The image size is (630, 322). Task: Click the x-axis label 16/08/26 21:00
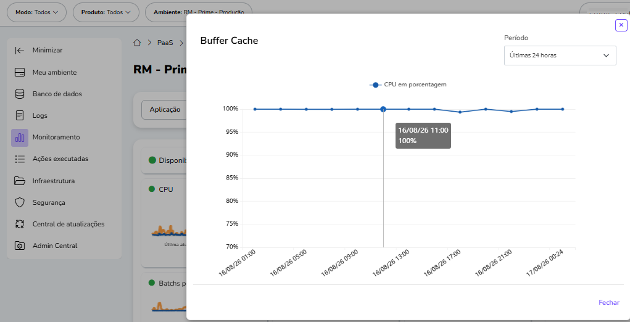(493, 263)
